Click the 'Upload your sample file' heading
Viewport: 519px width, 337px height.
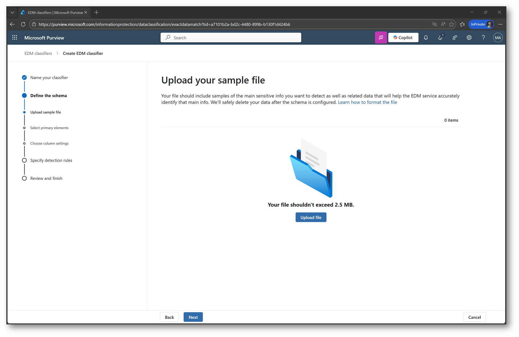pyautogui.click(x=213, y=80)
